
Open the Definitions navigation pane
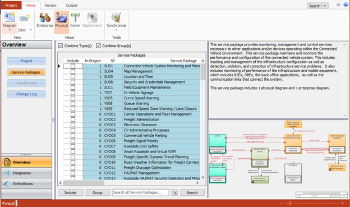(x=26, y=184)
